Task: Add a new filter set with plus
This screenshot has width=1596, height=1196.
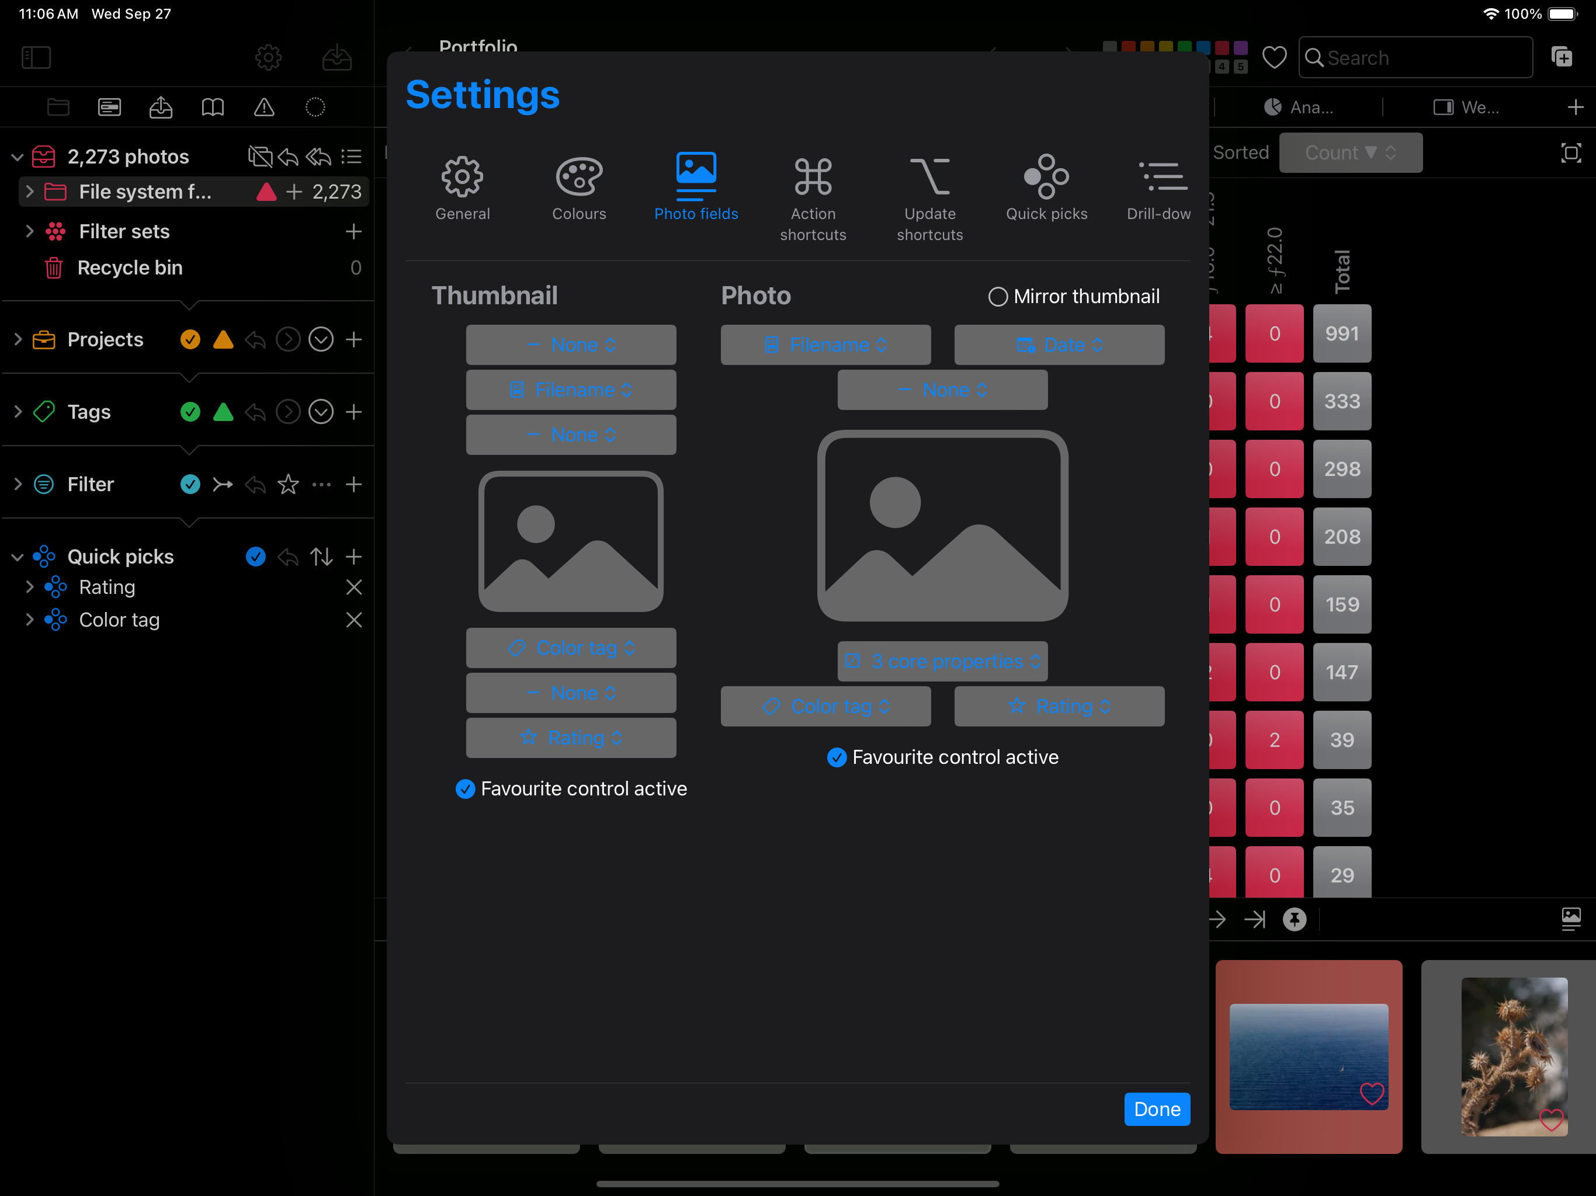Action: click(353, 232)
